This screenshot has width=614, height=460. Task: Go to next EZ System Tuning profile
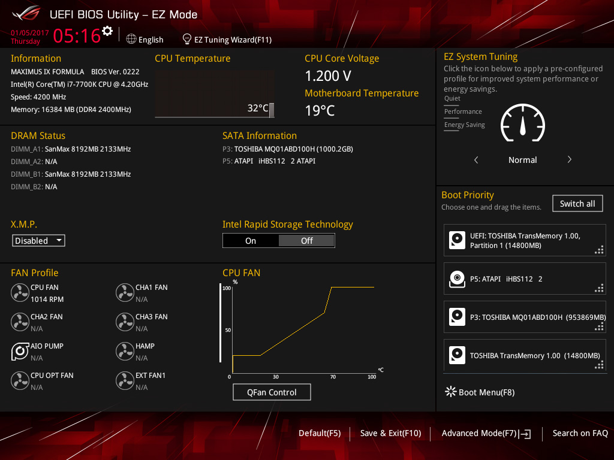(570, 159)
